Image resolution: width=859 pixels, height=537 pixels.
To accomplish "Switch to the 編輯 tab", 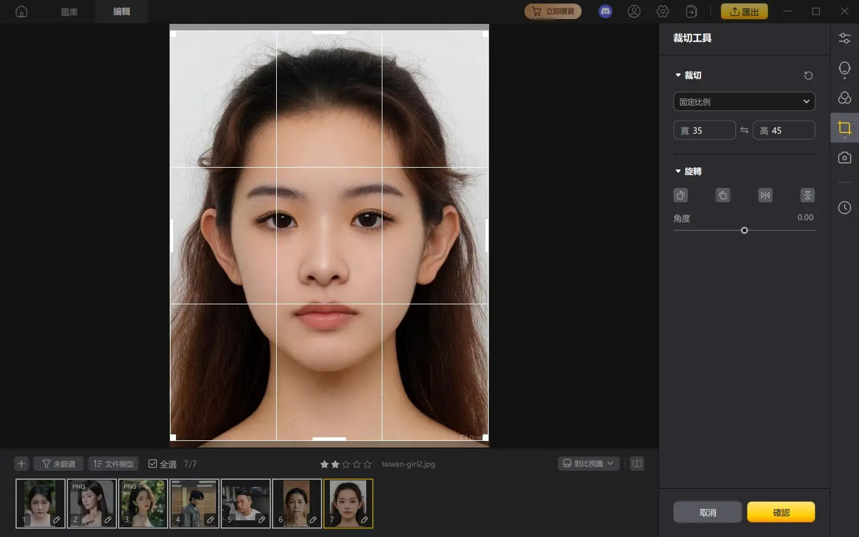I will [x=121, y=11].
